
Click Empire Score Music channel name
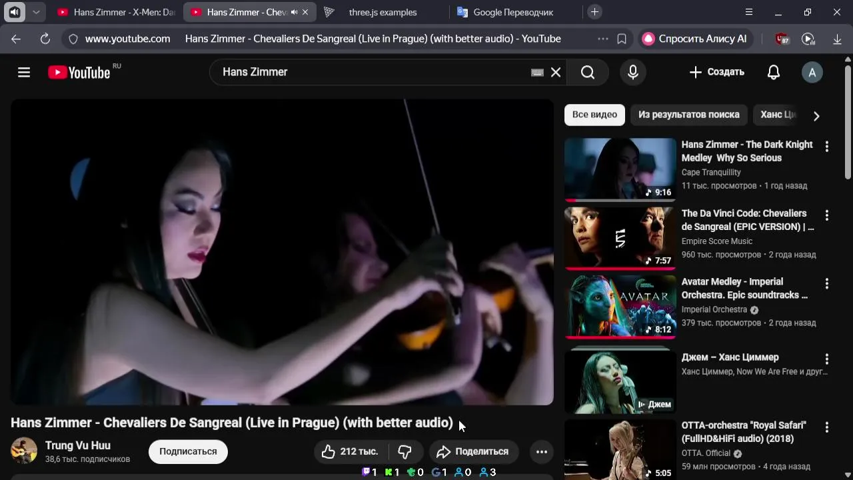pyautogui.click(x=717, y=241)
